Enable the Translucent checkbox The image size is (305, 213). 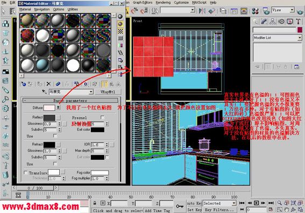[x=25, y=172]
